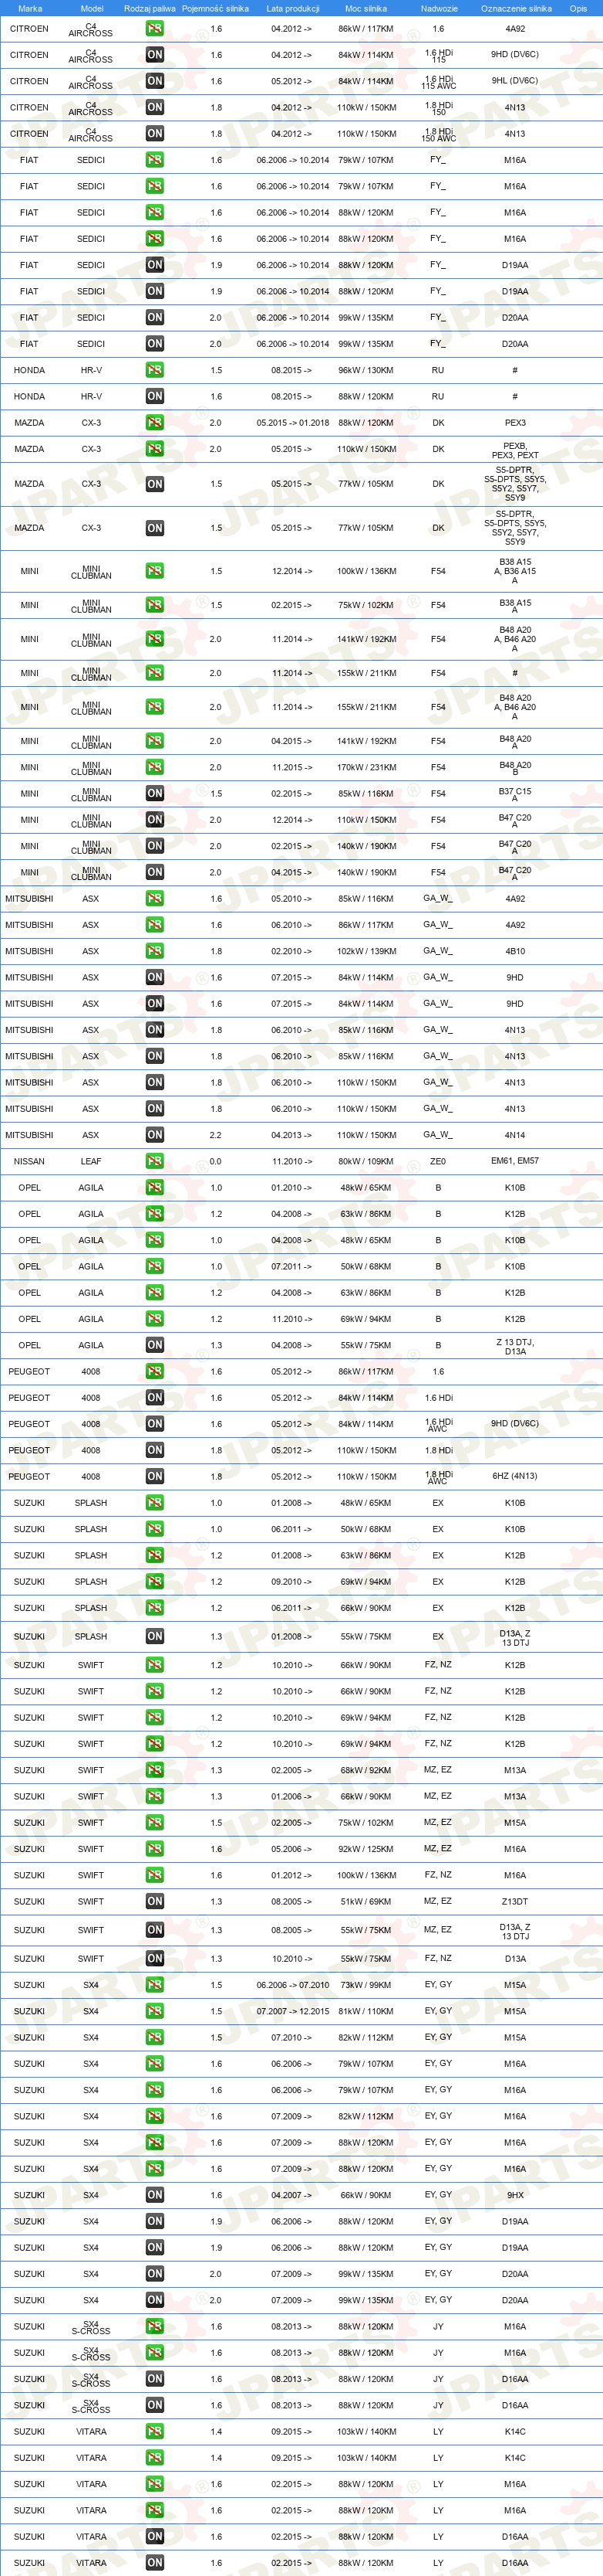Click the Marka column header
603x2576 pixels.
(x=30, y=8)
